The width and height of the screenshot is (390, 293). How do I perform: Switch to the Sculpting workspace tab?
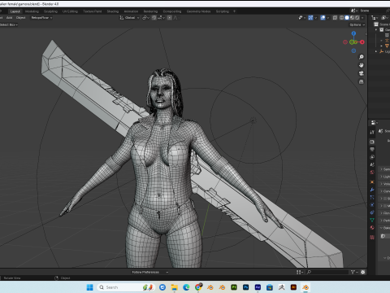(x=50, y=11)
